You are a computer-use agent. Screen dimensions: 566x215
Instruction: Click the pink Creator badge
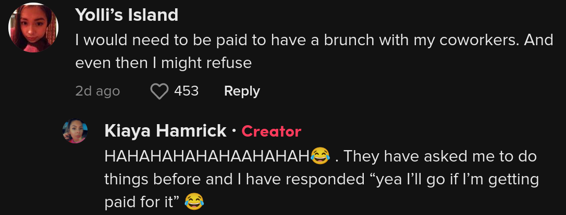point(271,131)
